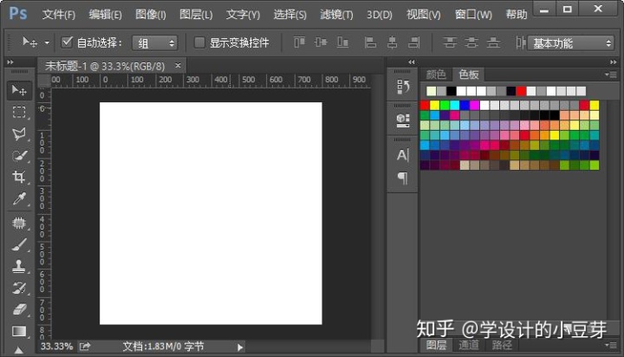Select the Clone Stamp tool
This screenshot has width=624, height=357.
point(19,266)
